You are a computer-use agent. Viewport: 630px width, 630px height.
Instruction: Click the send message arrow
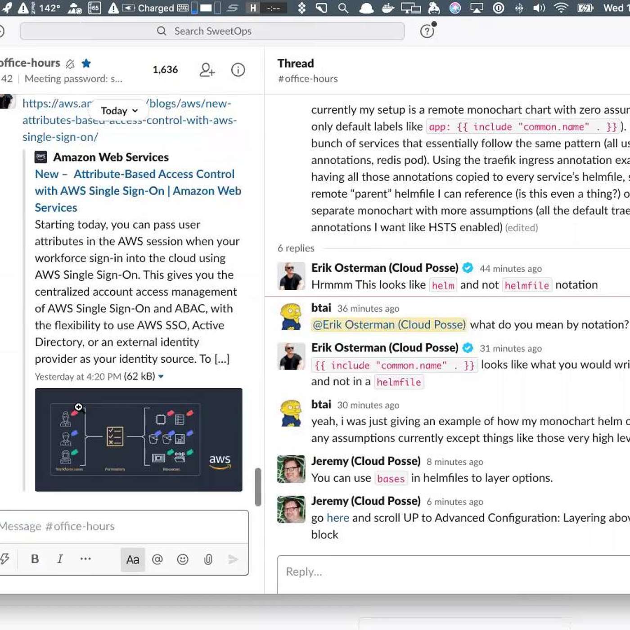tap(233, 559)
